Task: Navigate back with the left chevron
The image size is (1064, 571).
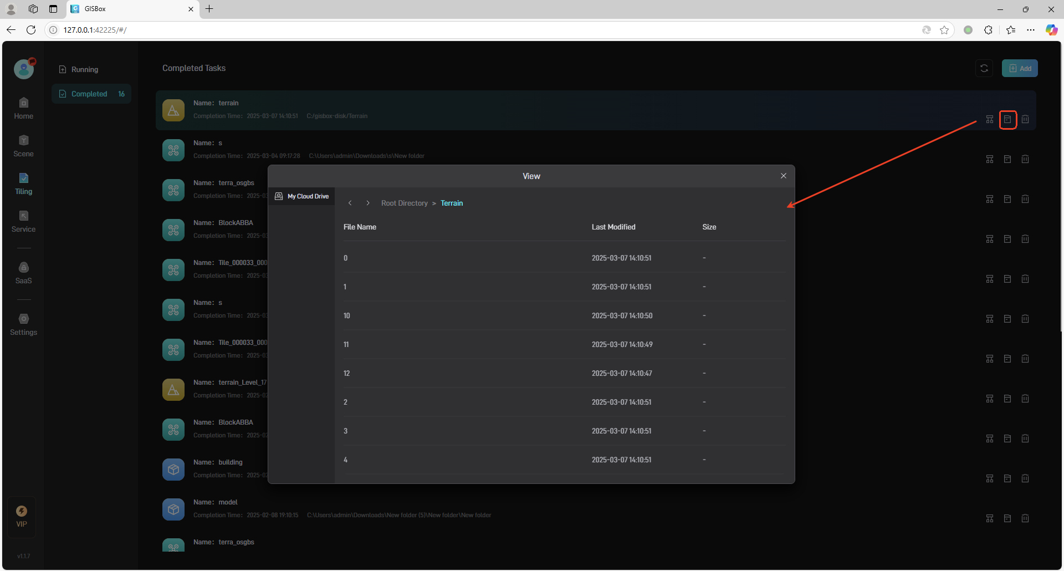Action: click(x=350, y=203)
